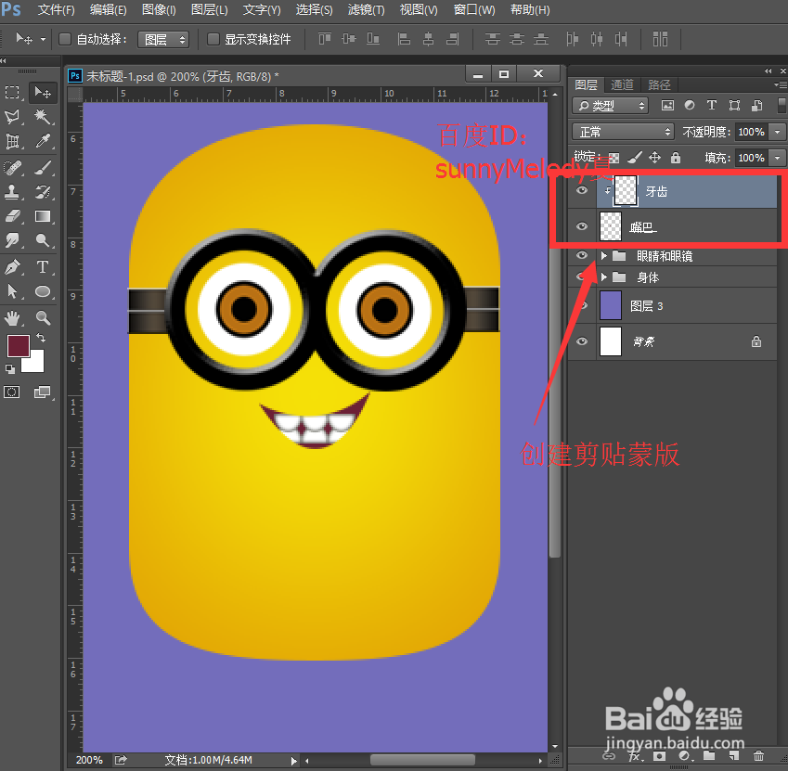Swap foreground and background colors
788x771 pixels.
(x=41, y=338)
